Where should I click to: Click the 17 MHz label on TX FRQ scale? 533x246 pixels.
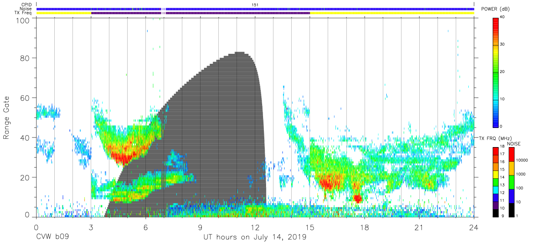pyautogui.click(x=502, y=154)
